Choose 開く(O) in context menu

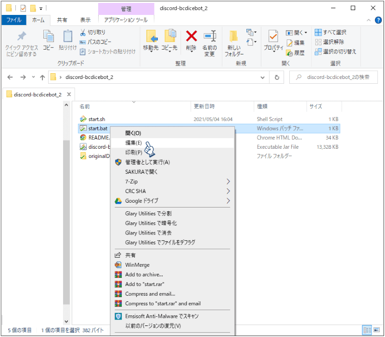tap(172, 133)
